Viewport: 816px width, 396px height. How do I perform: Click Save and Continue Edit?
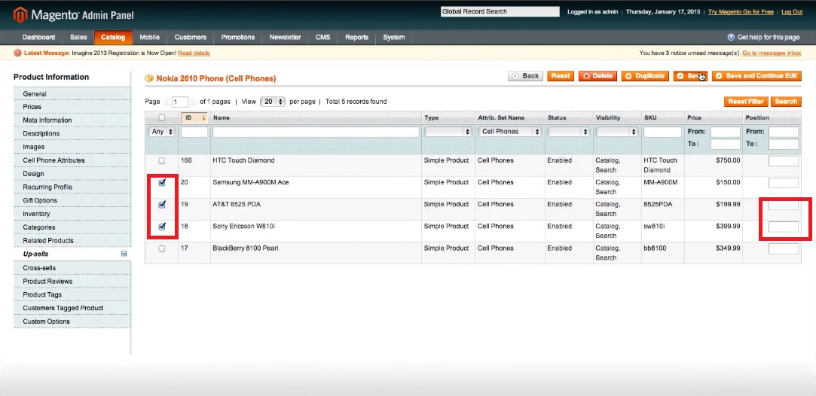756,76
